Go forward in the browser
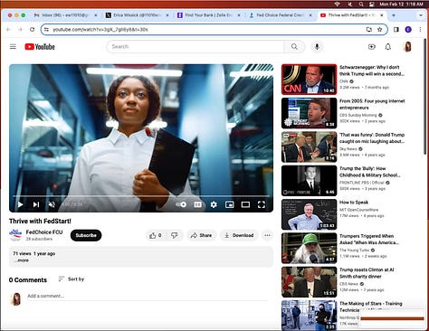This screenshot has height=331, width=429. click(20, 30)
